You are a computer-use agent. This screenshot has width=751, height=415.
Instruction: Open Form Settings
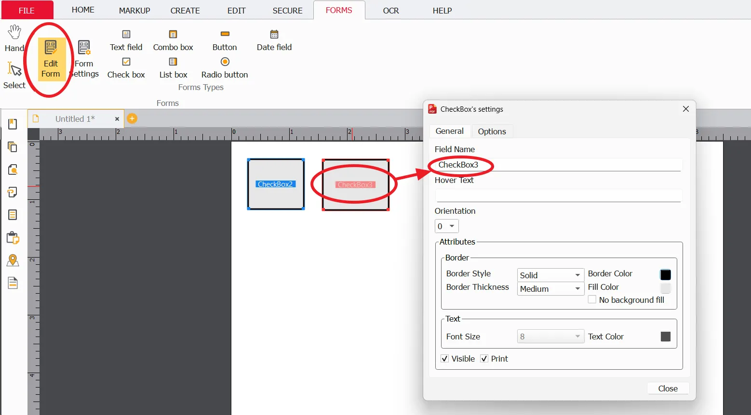[84, 59]
